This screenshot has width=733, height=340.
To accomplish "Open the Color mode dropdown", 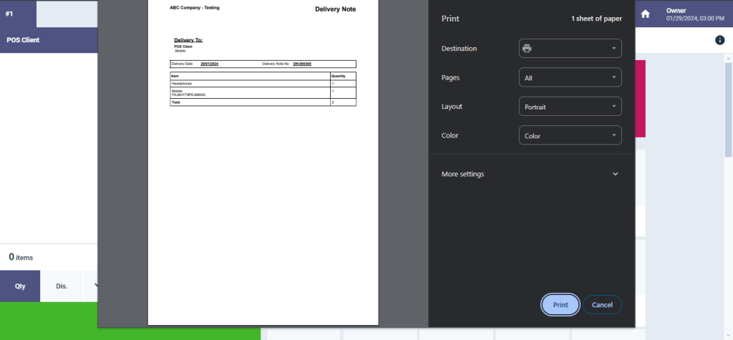I will [x=571, y=135].
